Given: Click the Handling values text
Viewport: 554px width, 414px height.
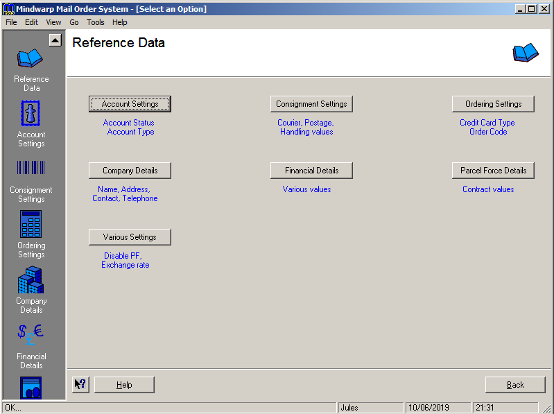Looking at the screenshot, I should pyautogui.click(x=306, y=132).
